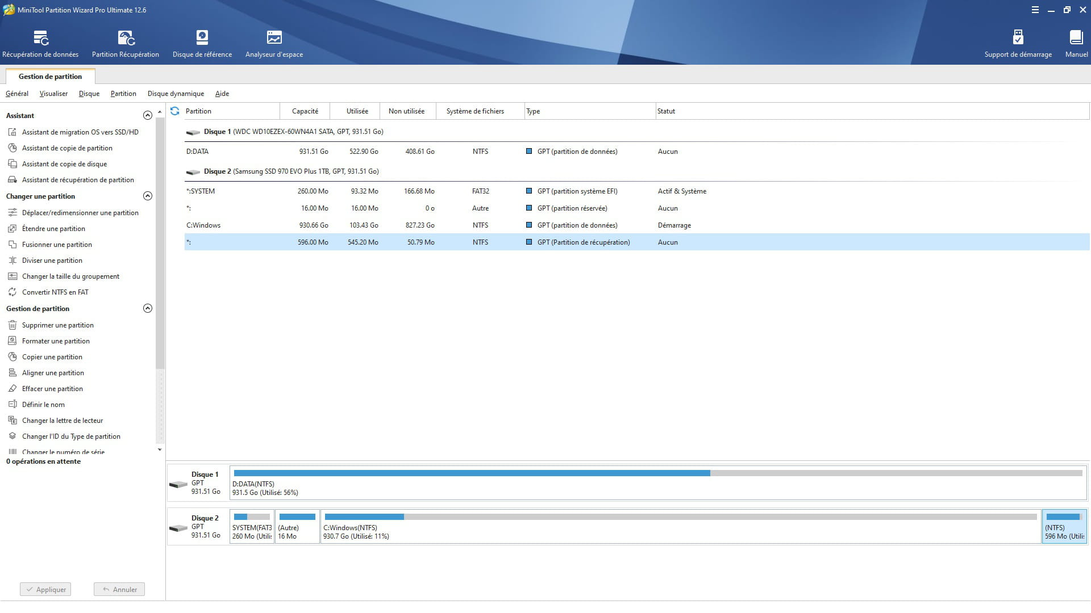This screenshot has width=1091, height=613.
Task: Select the Gestion de partition tab
Action: click(x=50, y=77)
